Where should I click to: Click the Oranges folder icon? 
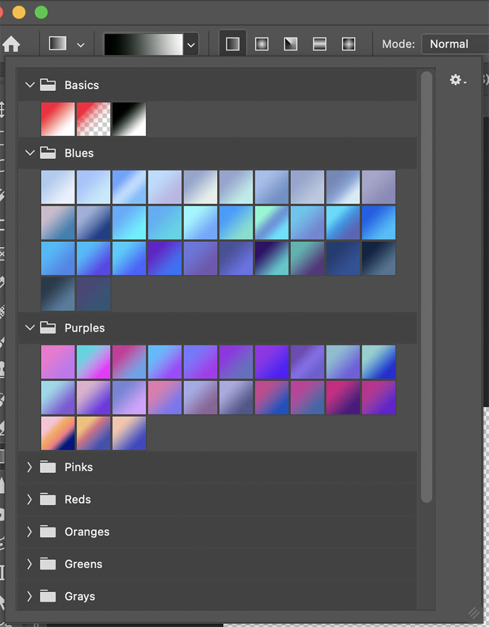pos(48,532)
